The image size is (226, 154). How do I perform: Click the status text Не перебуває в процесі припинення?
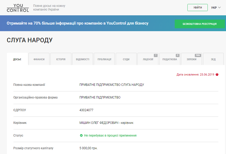(110, 136)
